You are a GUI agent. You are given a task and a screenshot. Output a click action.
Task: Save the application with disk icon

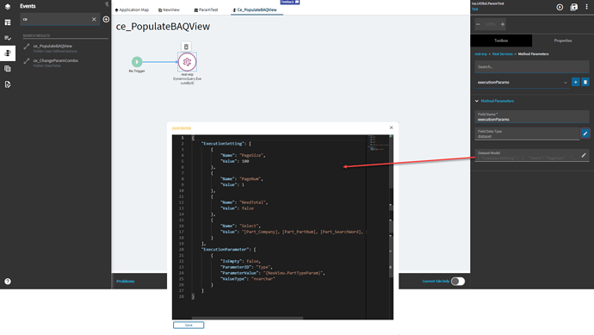[x=574, y=7]
